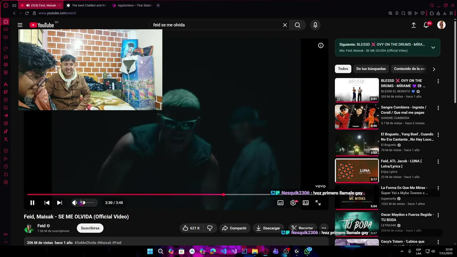Image resolution: width=457 pixels, height=257 pixels.
Task: Open WhatsApp in Opera sidebar
Action: pyautogui.click(x=6, y=108)
